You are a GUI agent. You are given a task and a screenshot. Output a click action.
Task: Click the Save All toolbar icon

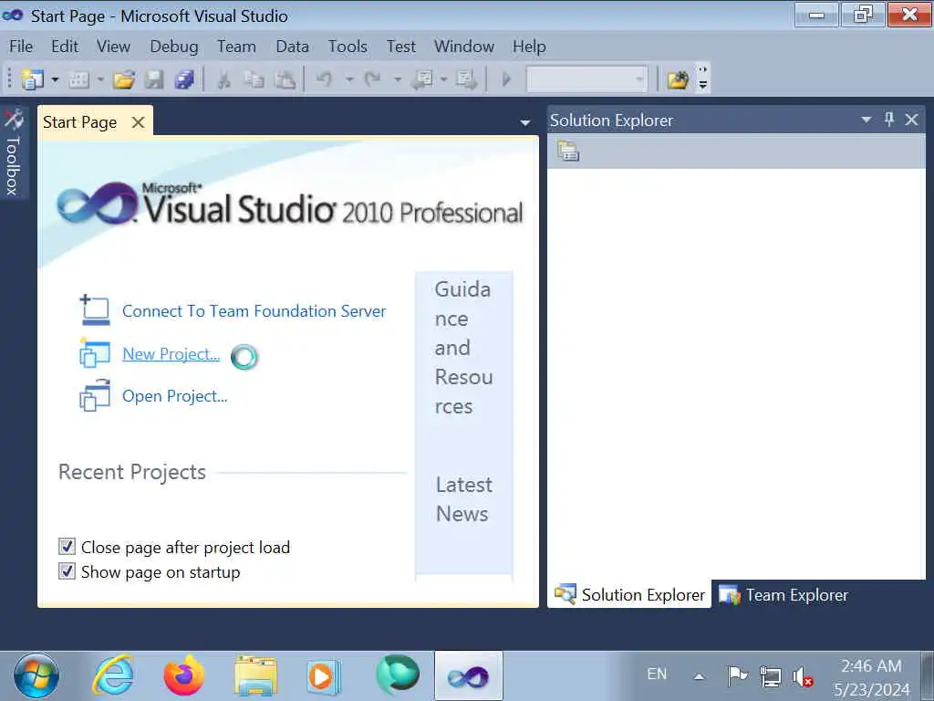pyautogui.click(x=184, y=79)
